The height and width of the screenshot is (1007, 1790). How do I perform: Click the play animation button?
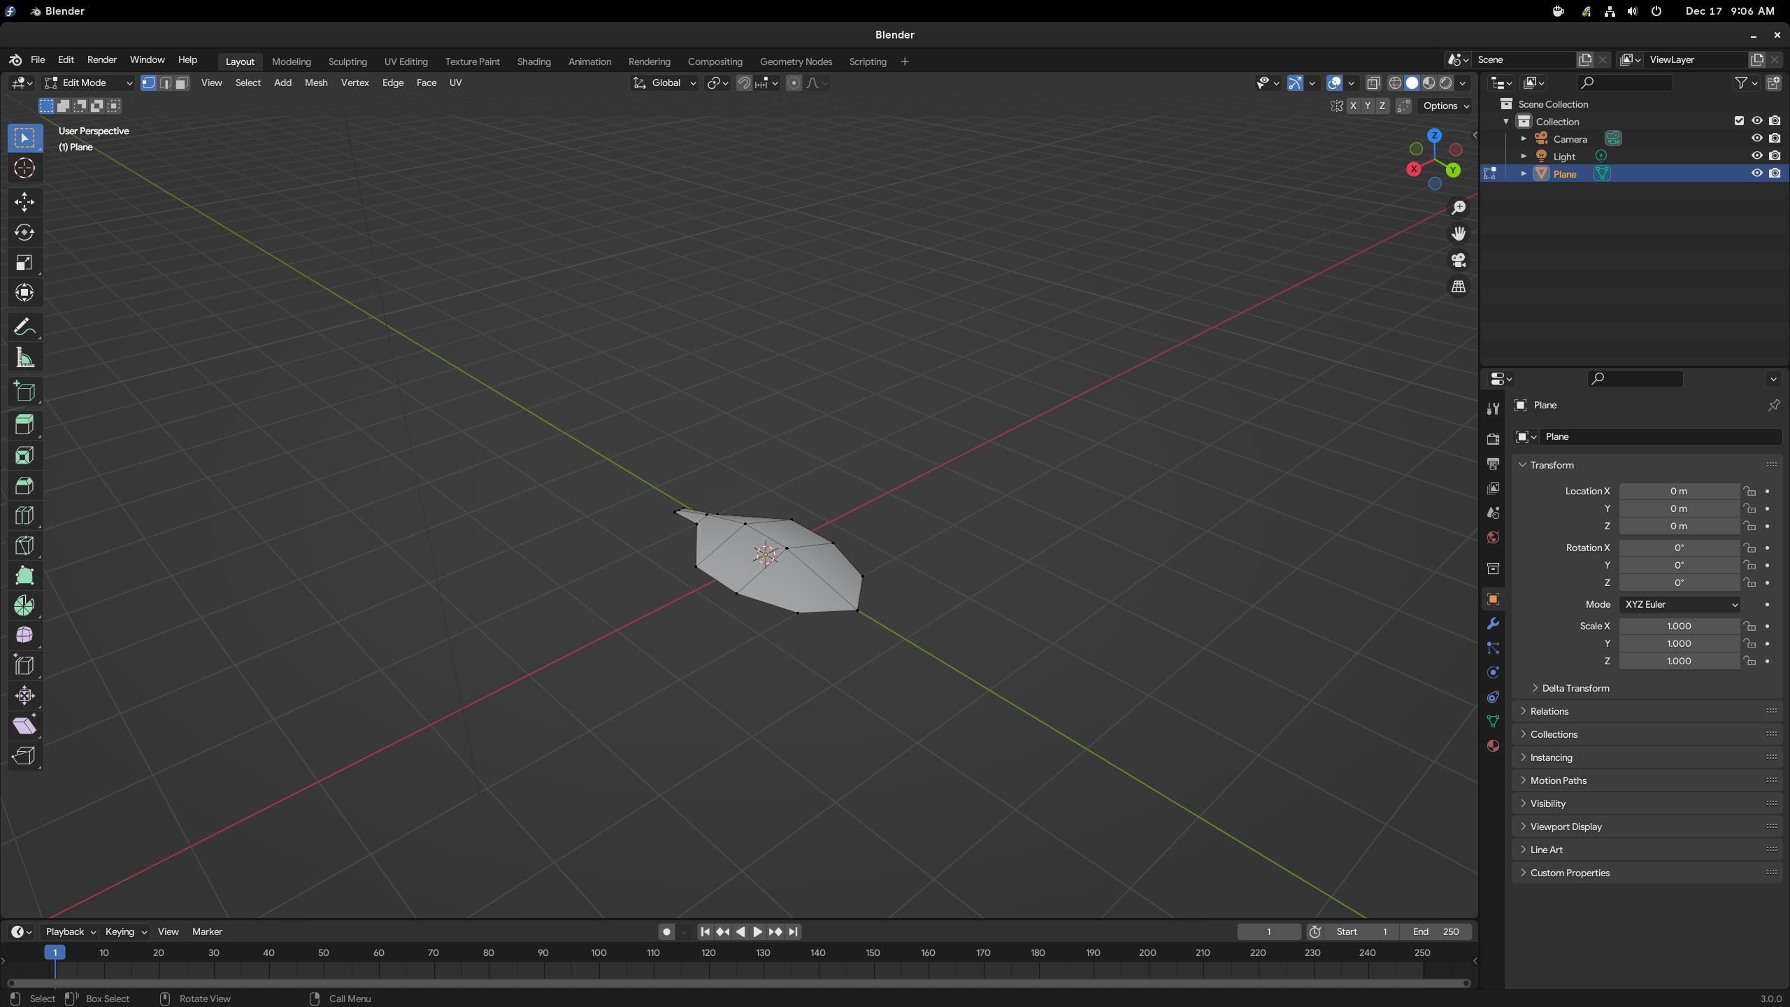click(x=758, y=931)
